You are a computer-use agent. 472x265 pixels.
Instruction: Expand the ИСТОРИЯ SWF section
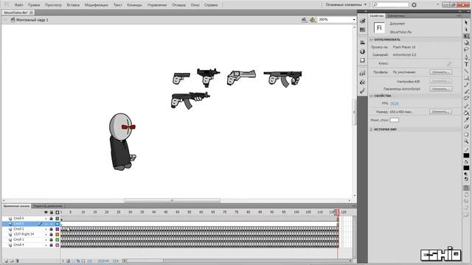click(x=371, y=130)
